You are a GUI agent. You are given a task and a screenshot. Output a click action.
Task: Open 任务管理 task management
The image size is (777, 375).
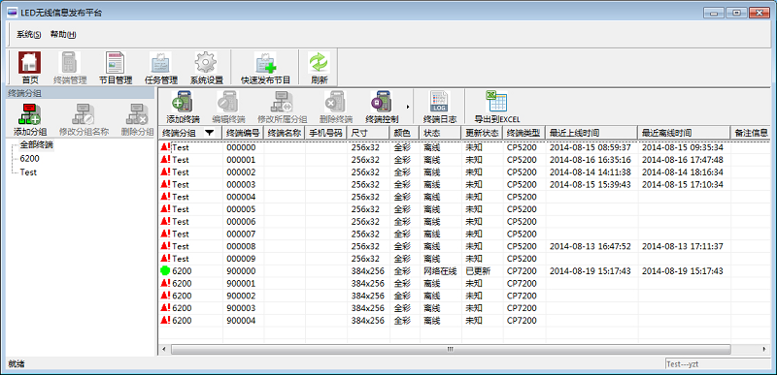point(161,63)
